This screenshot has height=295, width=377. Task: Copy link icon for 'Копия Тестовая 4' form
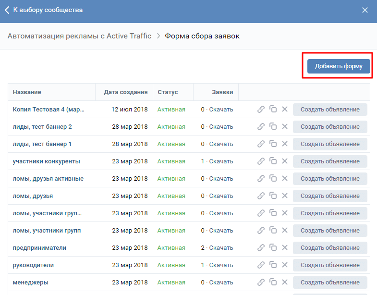pos(261,110)
